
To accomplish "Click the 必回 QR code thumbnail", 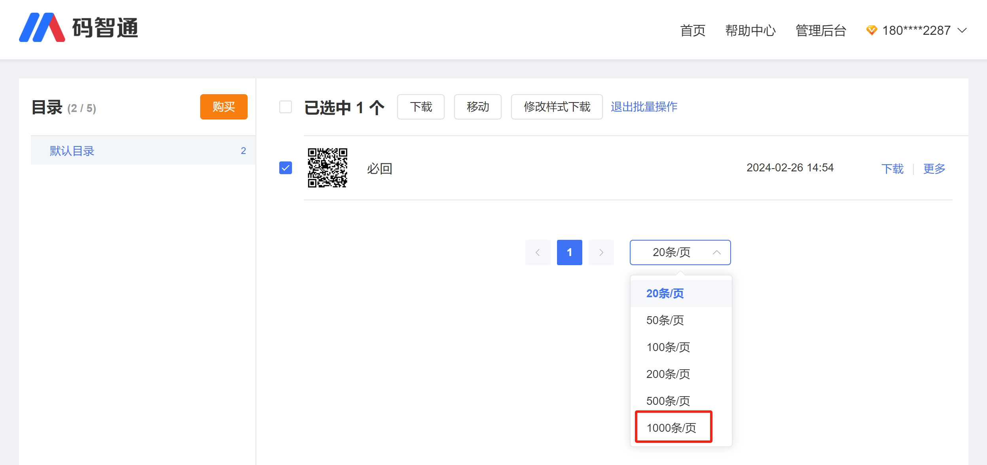I will click(328, 168).
